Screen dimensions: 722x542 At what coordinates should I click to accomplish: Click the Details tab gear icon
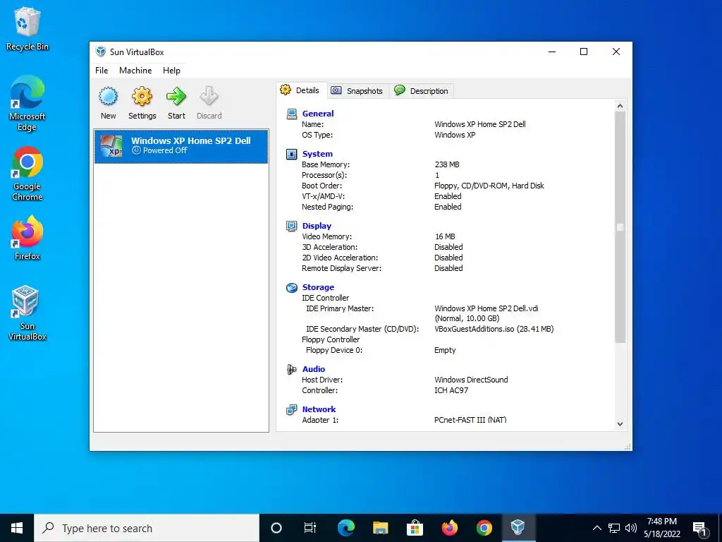pos(286,90)
